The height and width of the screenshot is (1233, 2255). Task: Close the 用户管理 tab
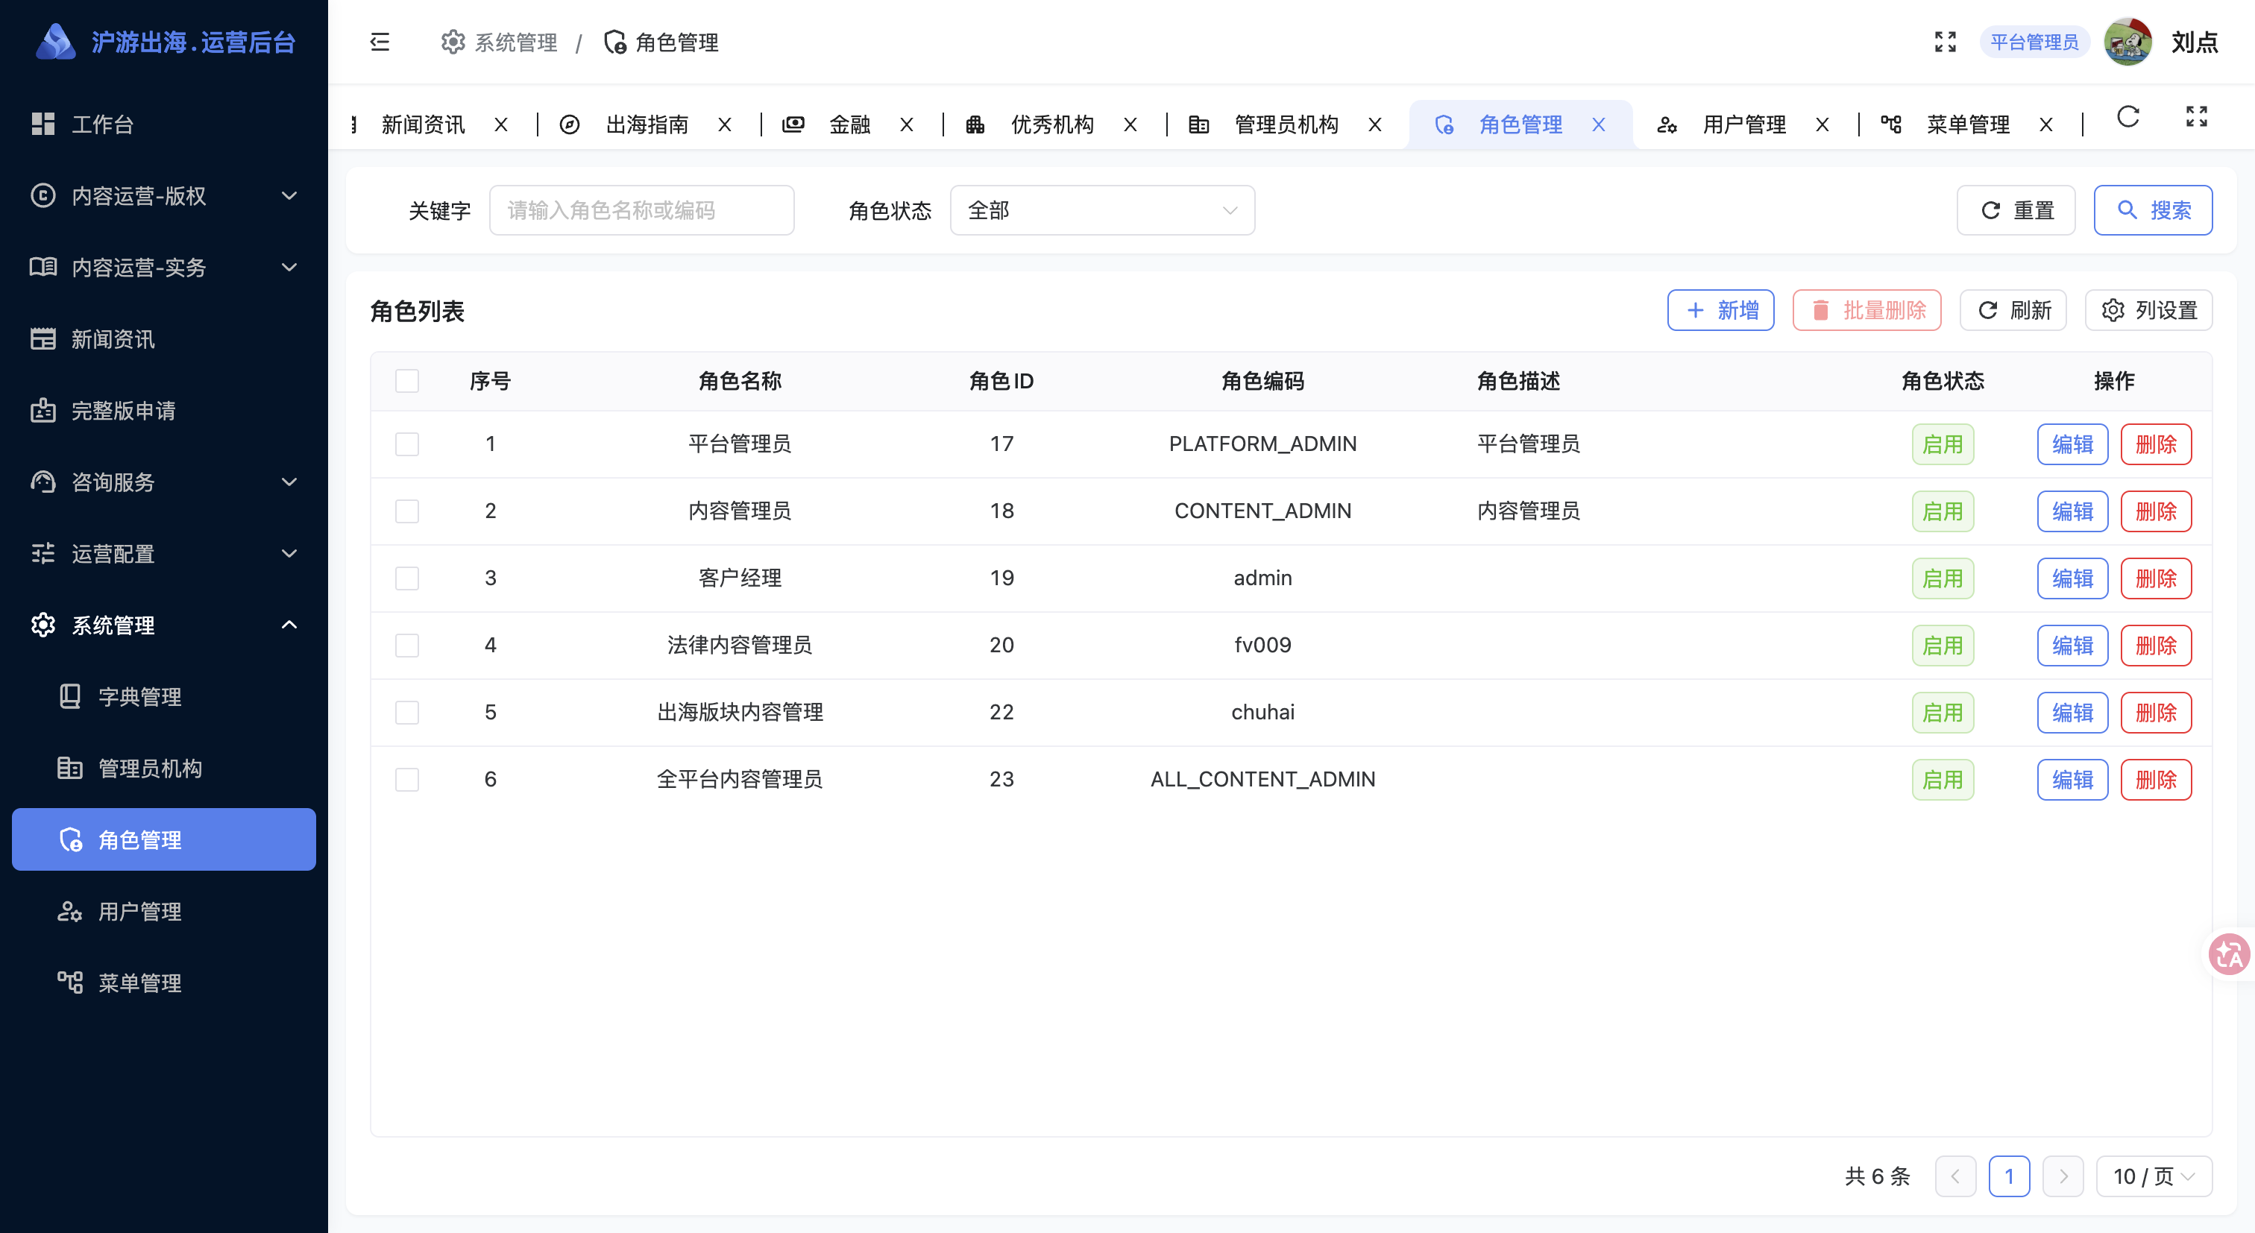(x=1822, y=125)
